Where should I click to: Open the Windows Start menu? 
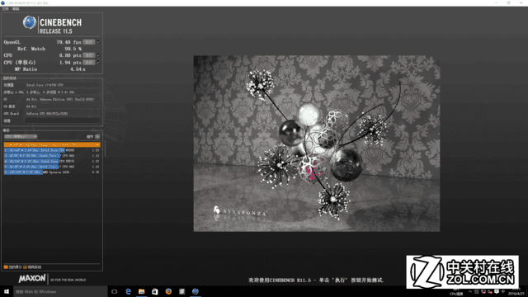point(7,291)
